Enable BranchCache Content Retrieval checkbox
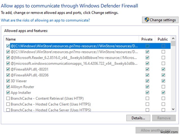The image size is (181, 135). [8, 99]
